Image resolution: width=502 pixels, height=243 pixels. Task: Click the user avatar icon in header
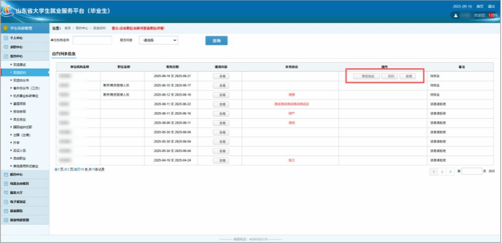point(454,15)
